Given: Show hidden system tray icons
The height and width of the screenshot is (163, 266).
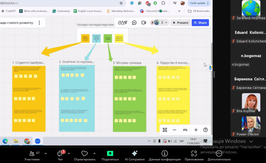Looking at the screenshot, I should click(x=149, y=141).
